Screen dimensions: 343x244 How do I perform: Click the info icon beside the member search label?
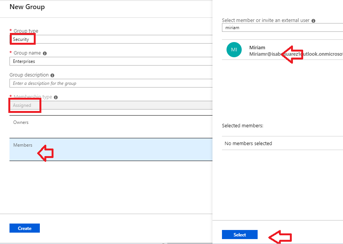(x=313, y=20)
